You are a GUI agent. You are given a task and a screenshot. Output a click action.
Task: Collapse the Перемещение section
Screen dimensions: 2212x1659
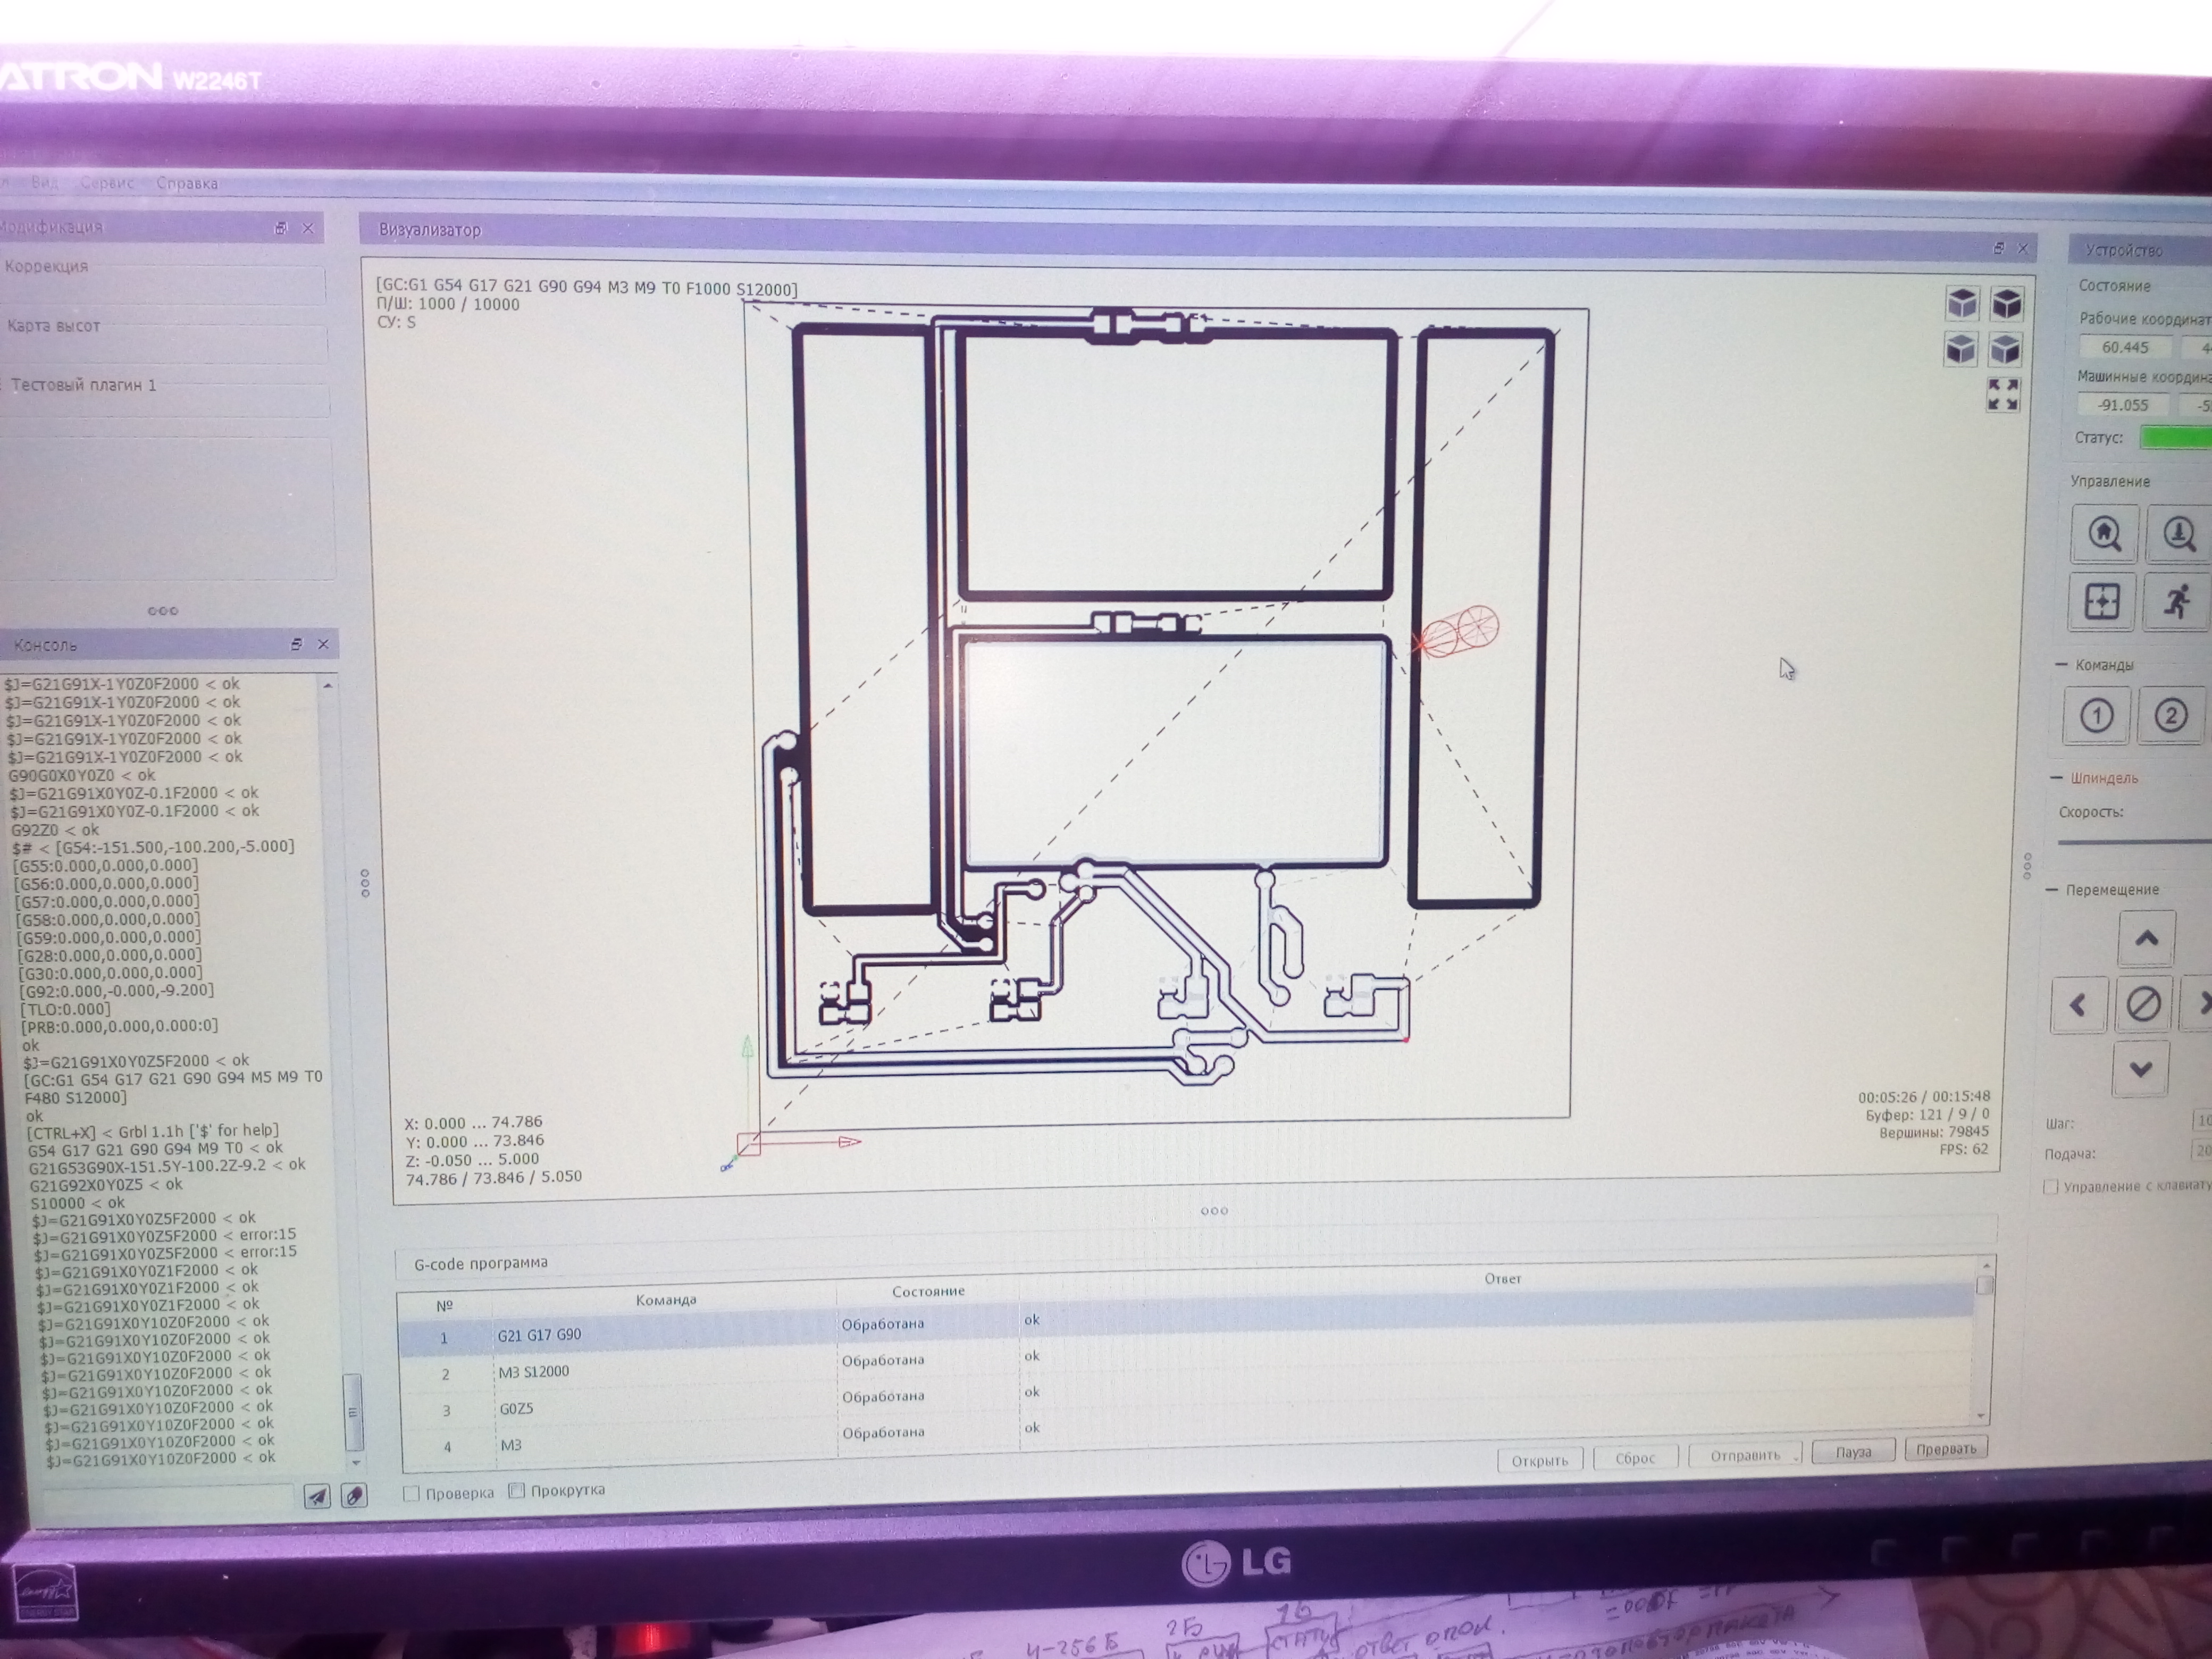point(2052,890)
